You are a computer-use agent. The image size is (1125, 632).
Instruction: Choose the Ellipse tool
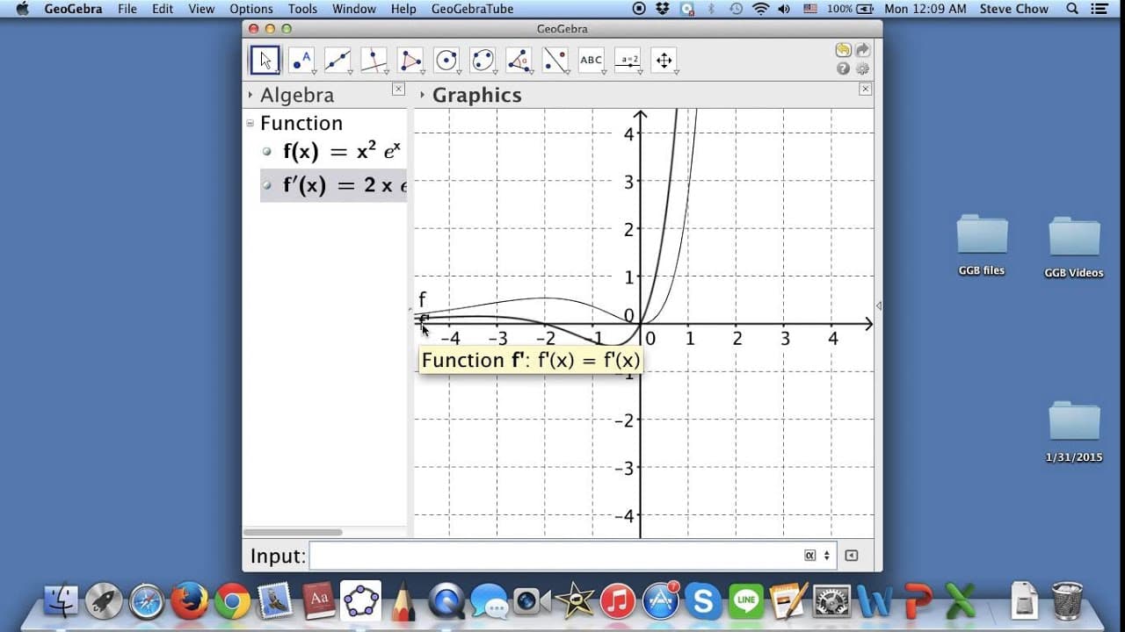pos(483,60)
